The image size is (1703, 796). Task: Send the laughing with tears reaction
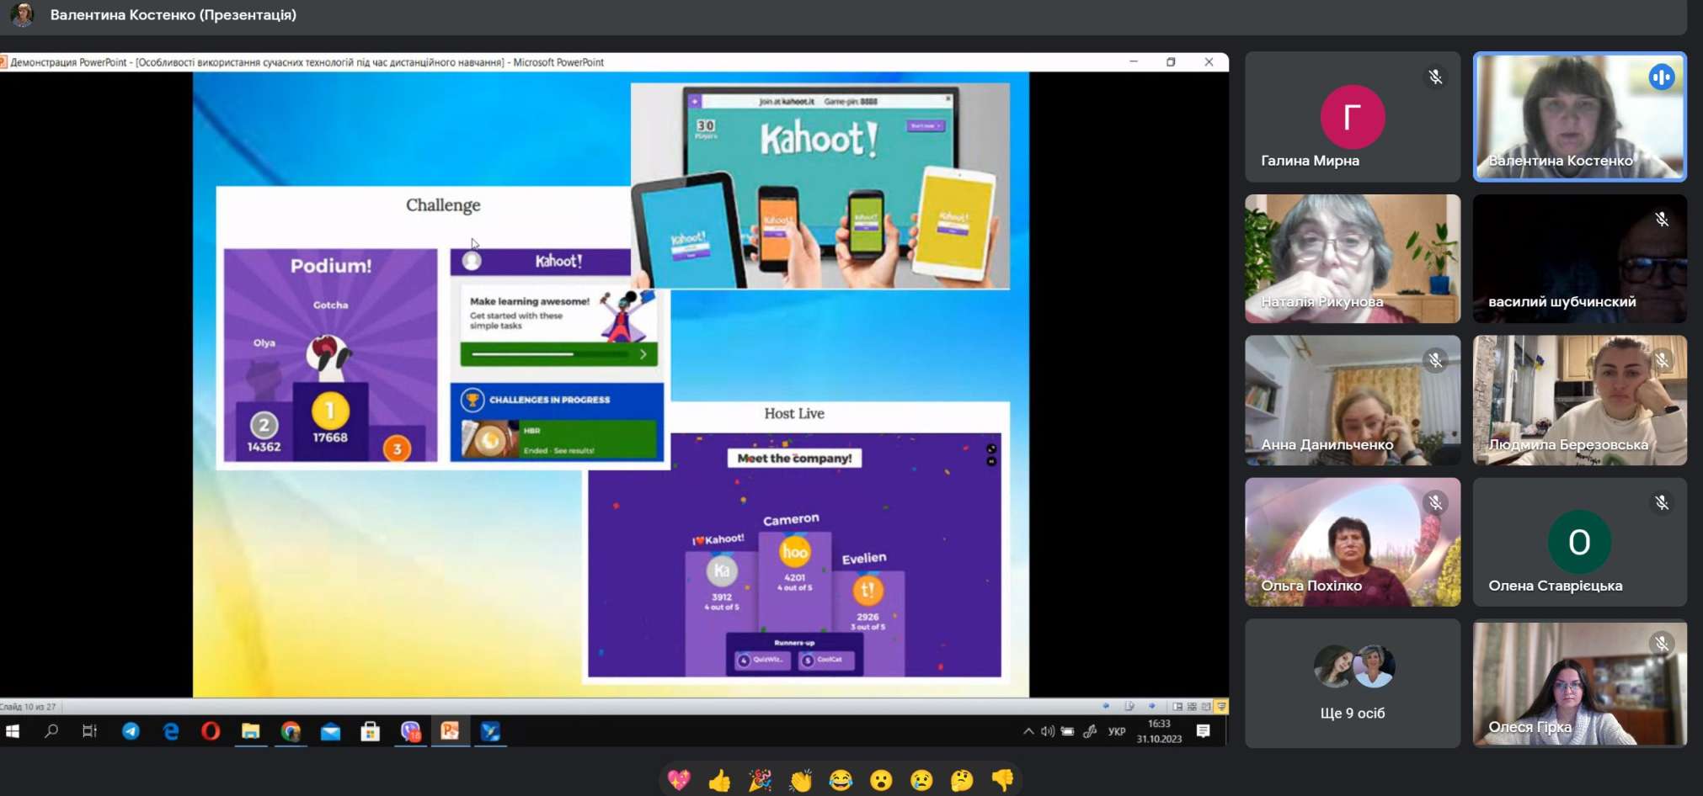coord(841,780)
